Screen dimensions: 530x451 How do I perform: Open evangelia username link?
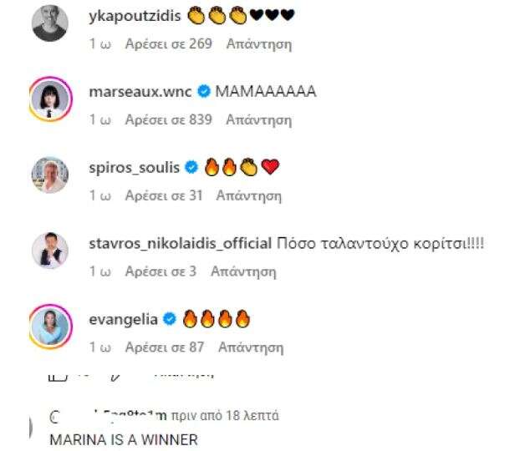pyautogui.click(x=124, y=320)
